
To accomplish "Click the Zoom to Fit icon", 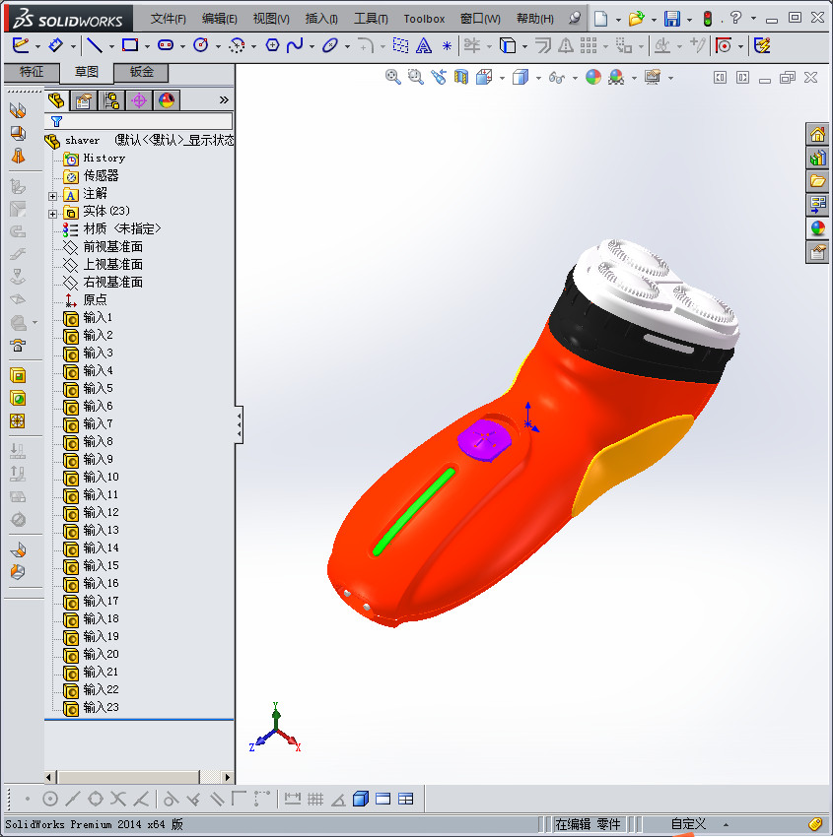I will (392, 78).
